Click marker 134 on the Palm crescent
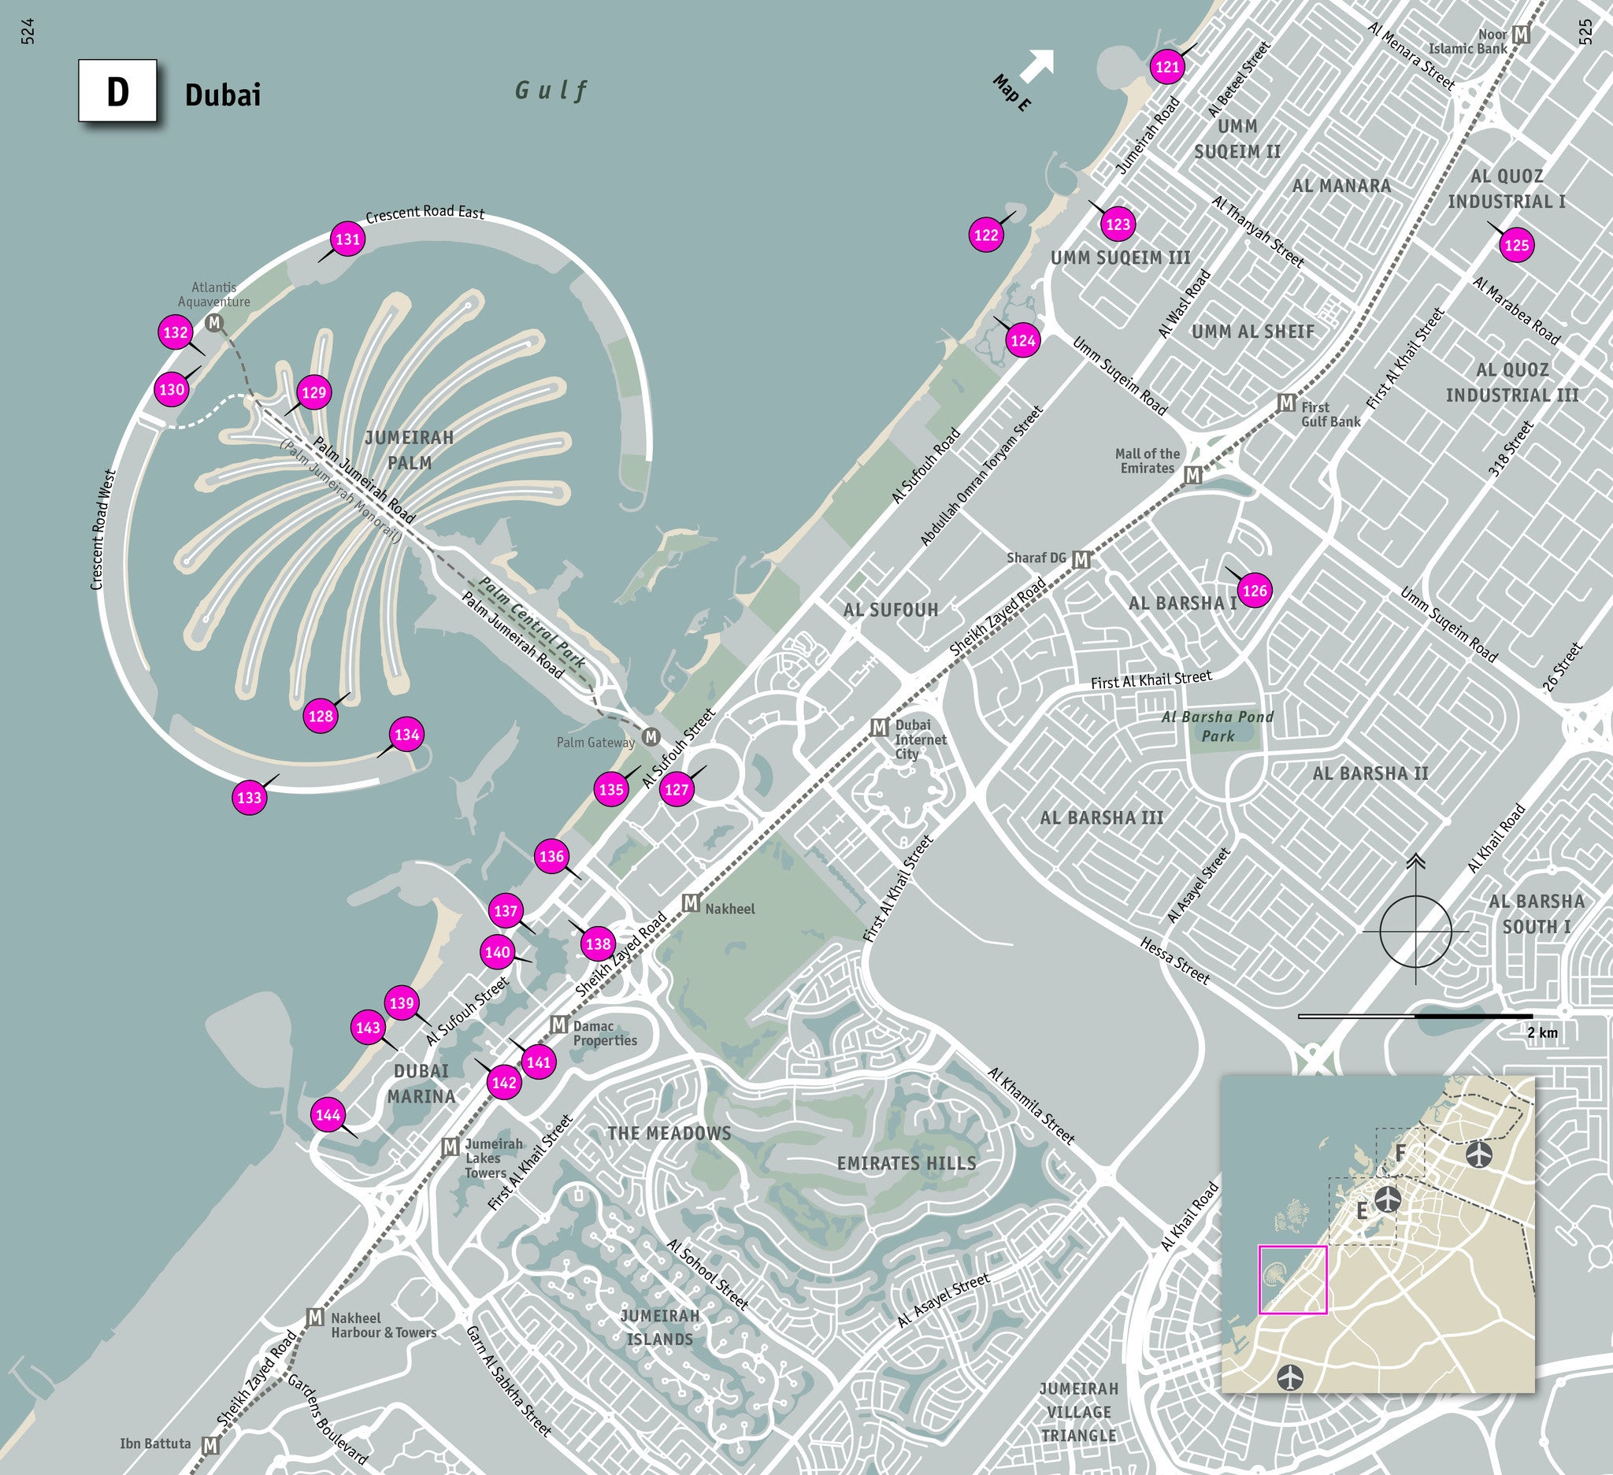Image resolution: width=1613 pixels, height=1475 pixels. click(x=406, y=734)
